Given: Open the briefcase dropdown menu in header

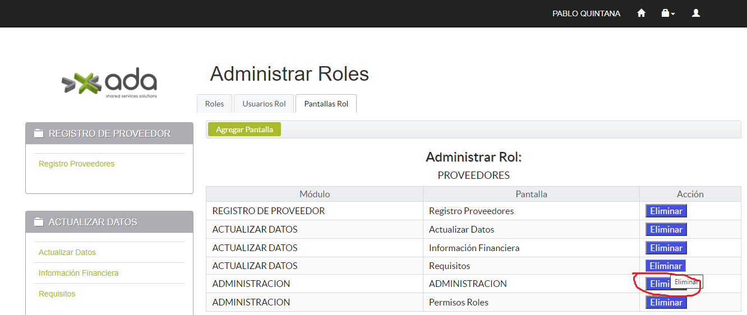Looking at the screenshot, I should (x=667, y=13).
